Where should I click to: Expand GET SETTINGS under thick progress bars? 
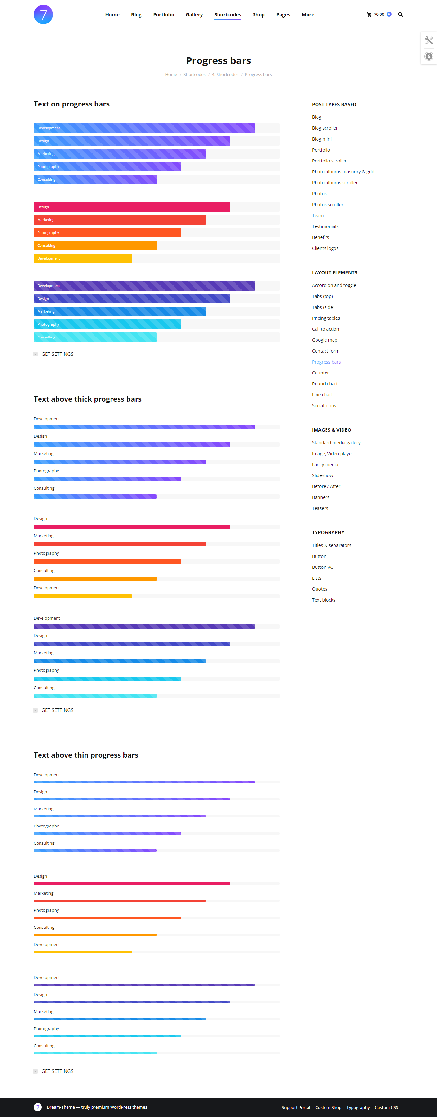pyautogui.click(x=36, y=710)
